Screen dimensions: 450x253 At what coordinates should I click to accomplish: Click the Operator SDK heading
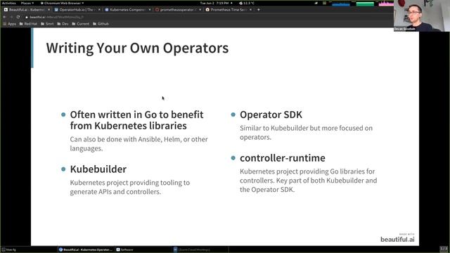[271, 115]
